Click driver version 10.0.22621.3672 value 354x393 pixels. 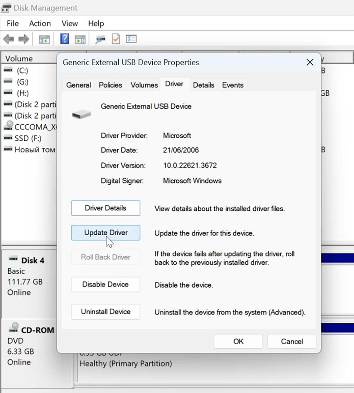(x=190, y=165)
